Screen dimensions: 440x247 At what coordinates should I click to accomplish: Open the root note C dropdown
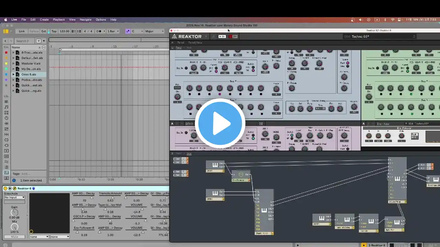point(137,31)
